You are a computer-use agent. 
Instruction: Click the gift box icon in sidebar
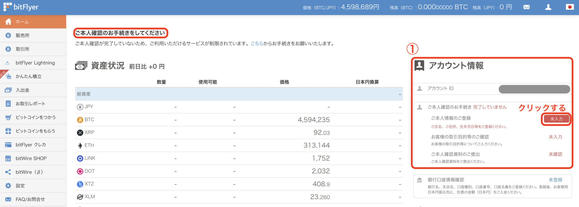click(x=8, y=131)
